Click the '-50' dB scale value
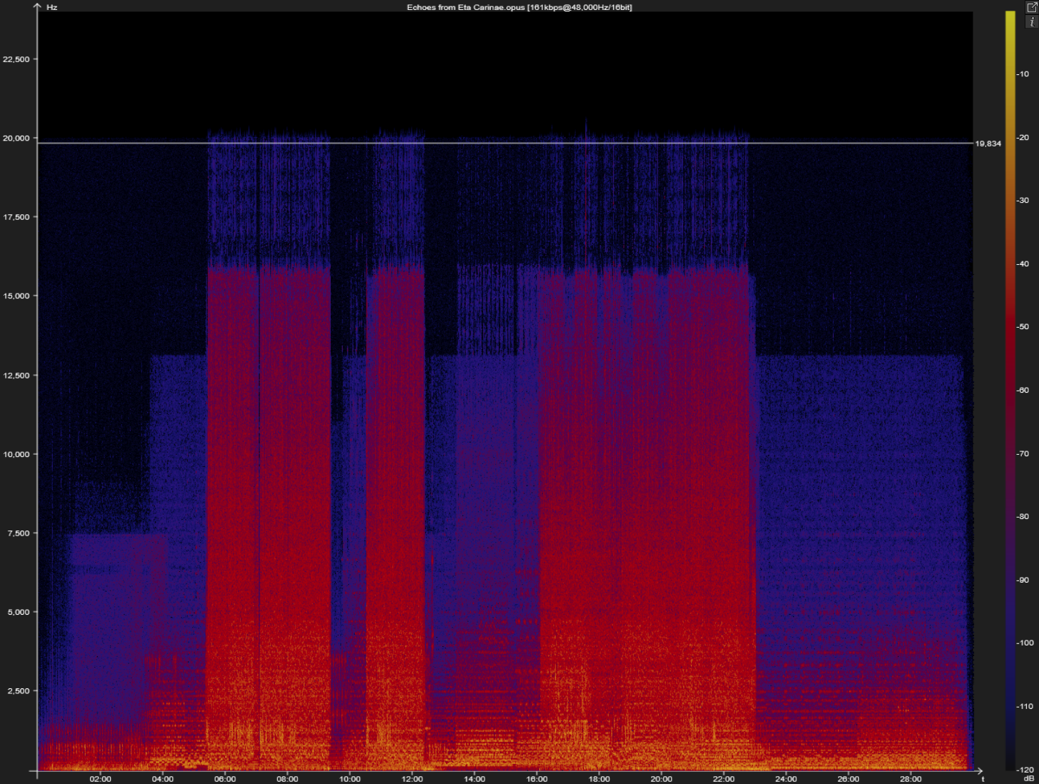The image size is (1039, 784). 1023,327
